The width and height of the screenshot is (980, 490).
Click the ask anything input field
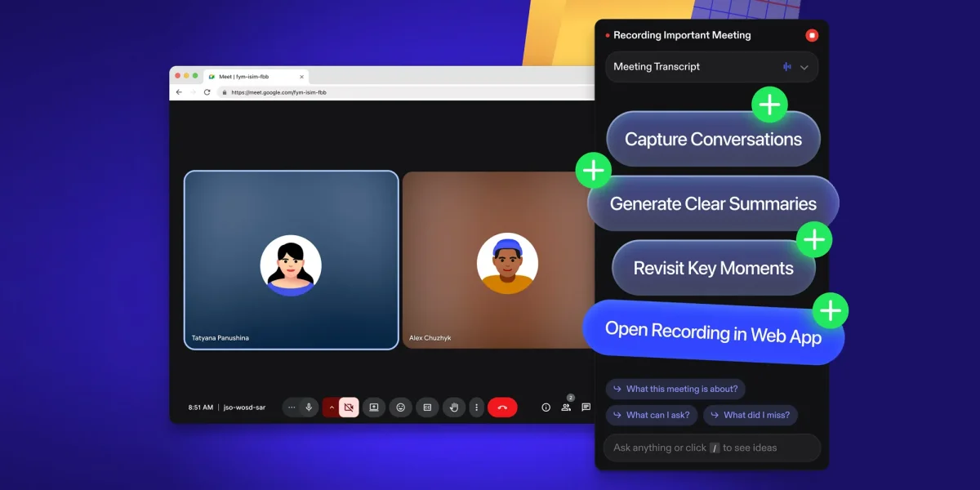tap(710, 448)
